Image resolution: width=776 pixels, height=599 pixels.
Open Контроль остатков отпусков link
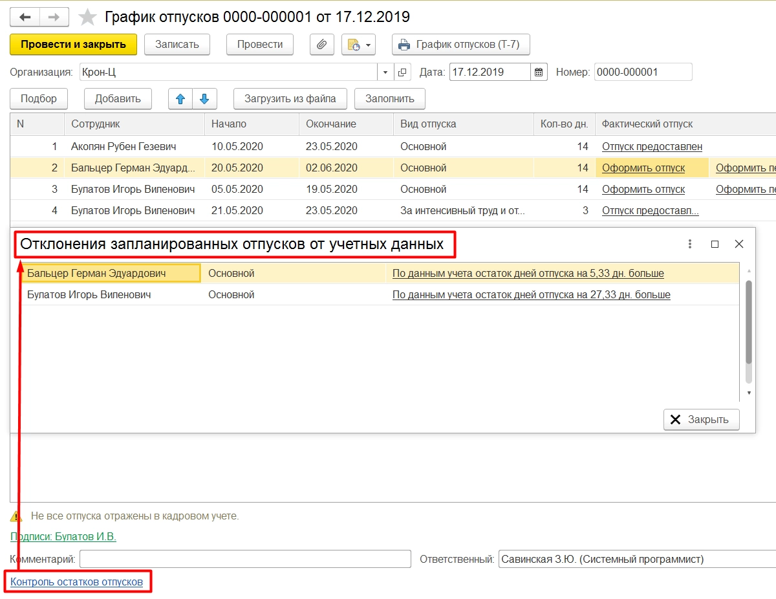(76, 582)
